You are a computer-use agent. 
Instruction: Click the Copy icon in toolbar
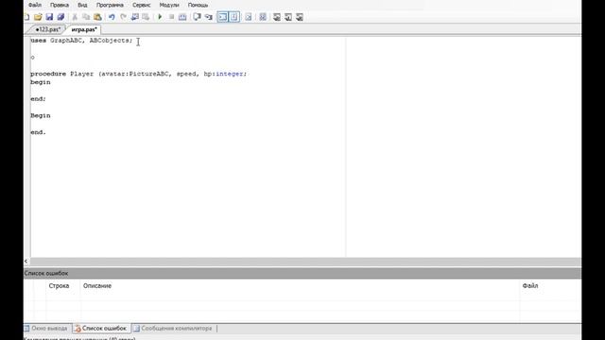[x=86, y=17]
